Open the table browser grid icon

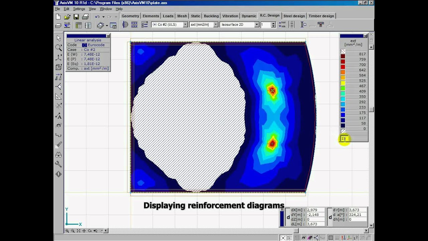pyautogui.click(x=79, y=25)
